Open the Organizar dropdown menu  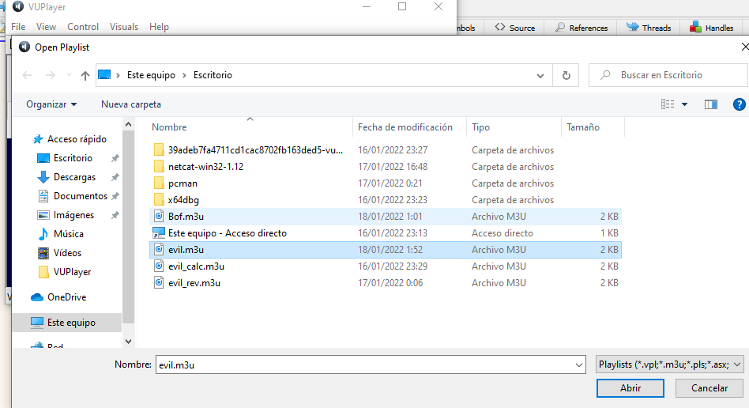[51, 104]
